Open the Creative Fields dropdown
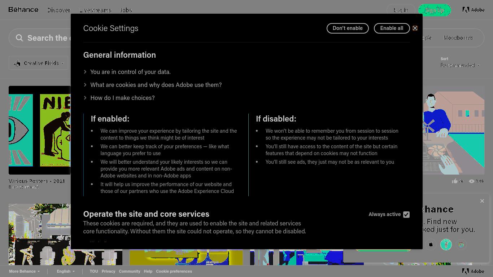Viewport: 493px width, 277px height. click(38, 63)
